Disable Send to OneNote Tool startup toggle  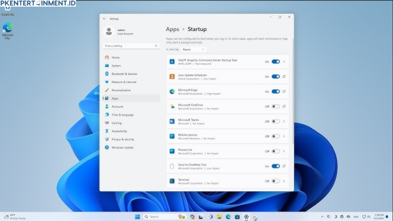276,166
